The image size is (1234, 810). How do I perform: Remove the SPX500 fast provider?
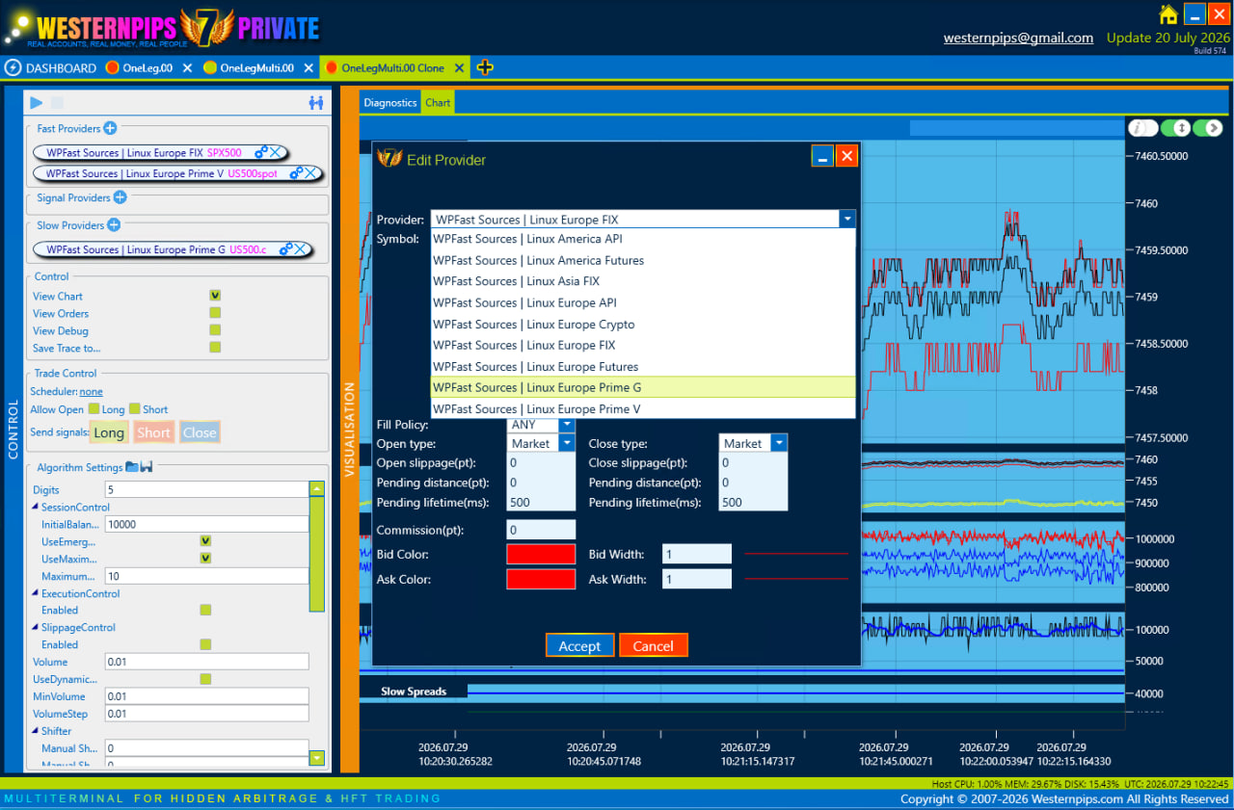click(x=276, y=152)
